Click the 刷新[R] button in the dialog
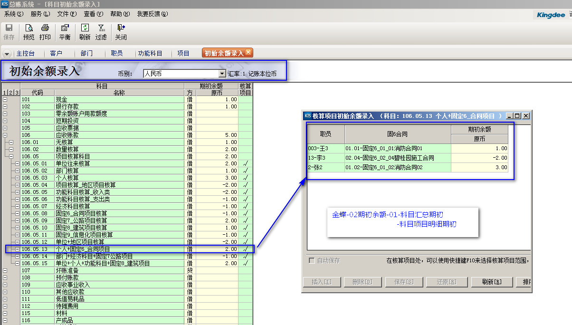This screenshot has height=325, width=572. 492,282
